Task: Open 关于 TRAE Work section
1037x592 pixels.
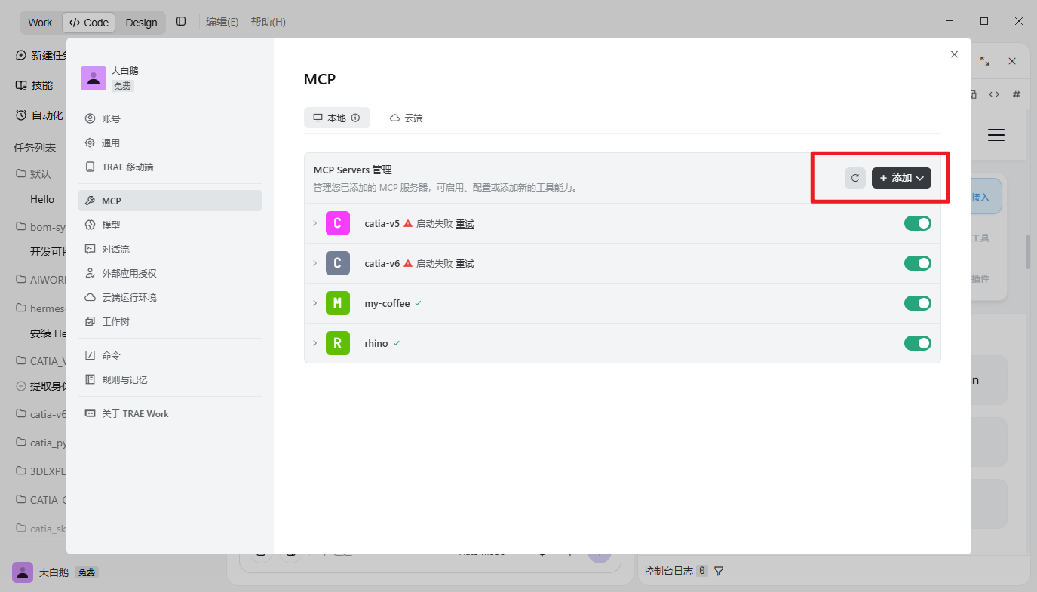Action: pyautogui.click(x=170, y=413)
